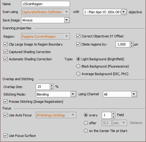
Task: Select the after distance focus option
Action: [86, 123]
